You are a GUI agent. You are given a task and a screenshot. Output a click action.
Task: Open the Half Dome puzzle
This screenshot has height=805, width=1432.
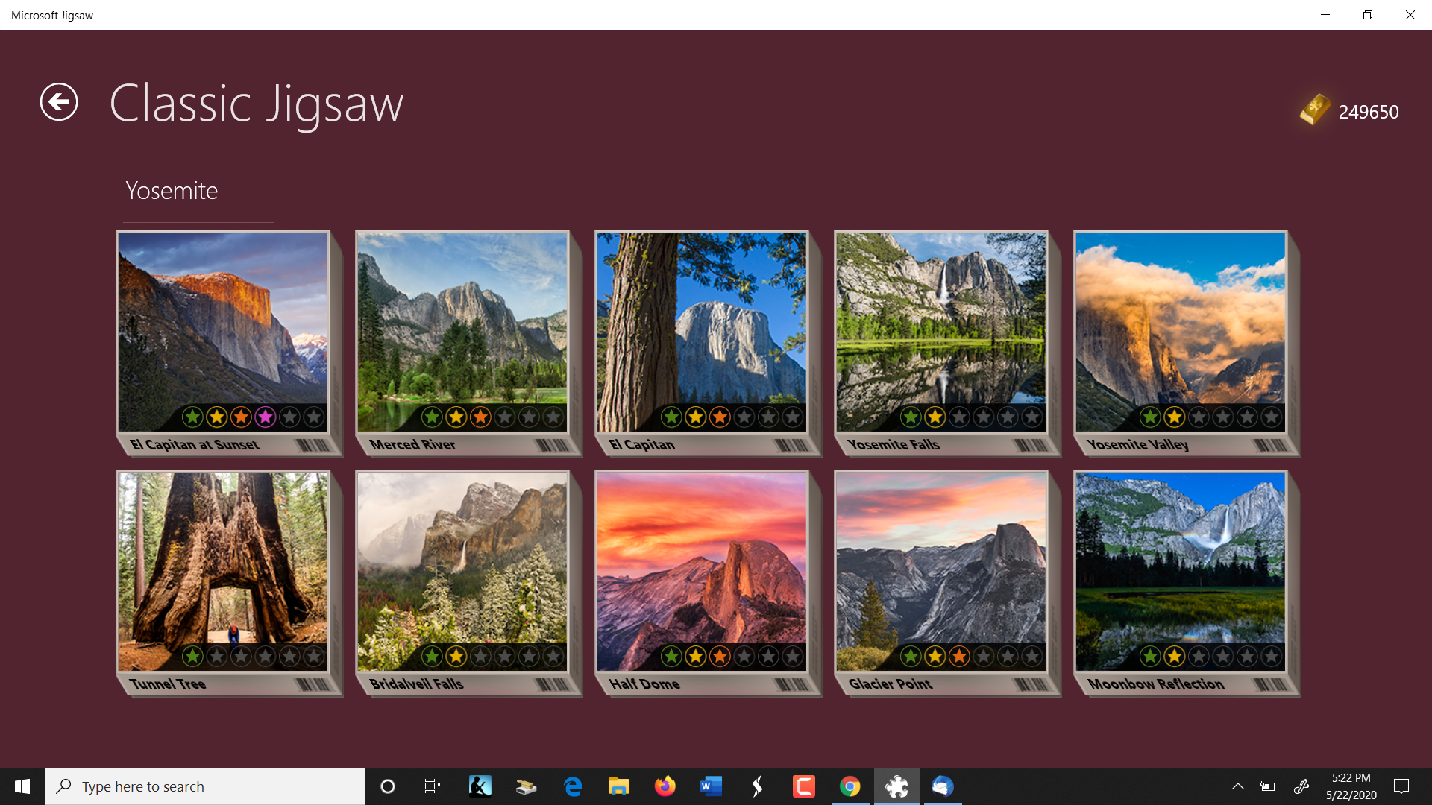click(x=701, y=566)
